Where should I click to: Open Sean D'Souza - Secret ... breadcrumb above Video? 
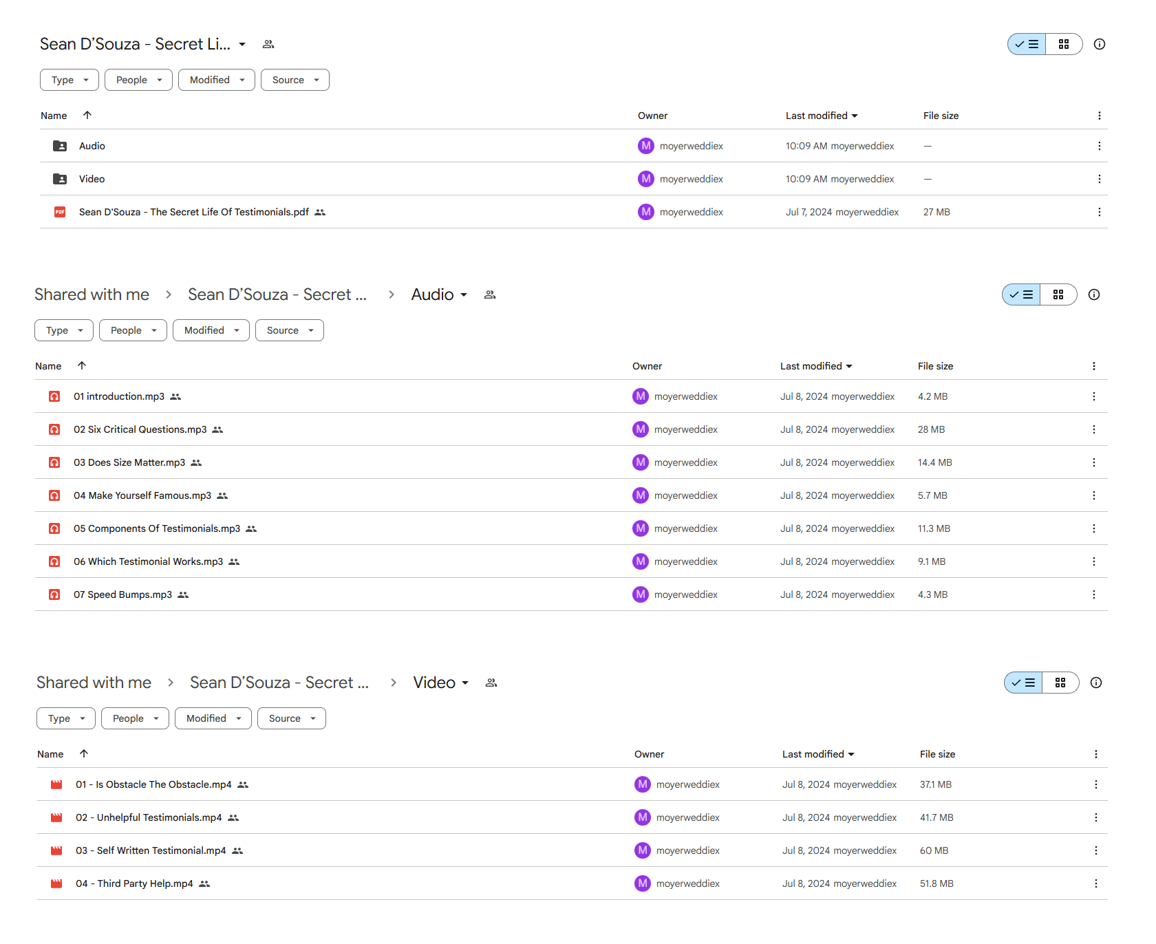279,683
